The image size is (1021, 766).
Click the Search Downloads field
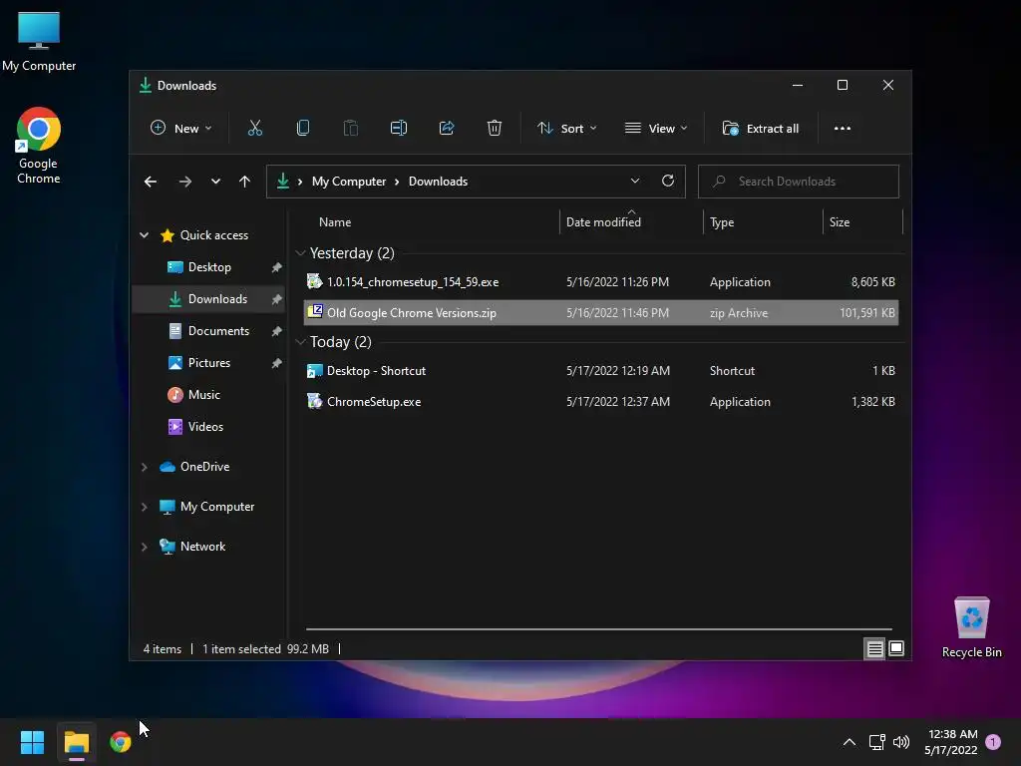point(799,182)
